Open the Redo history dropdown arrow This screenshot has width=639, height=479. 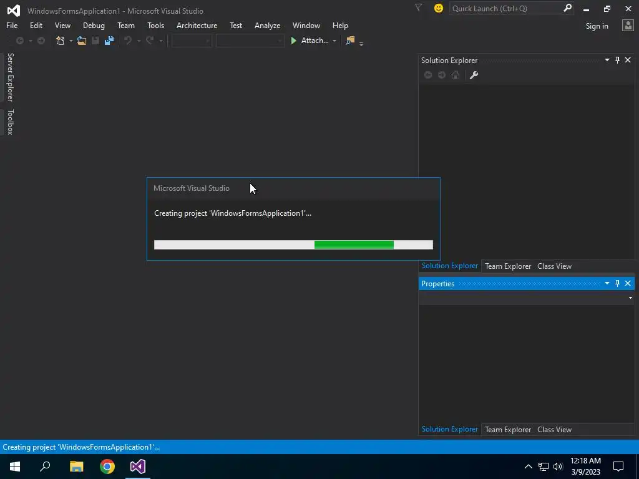[x=160, y=41]
